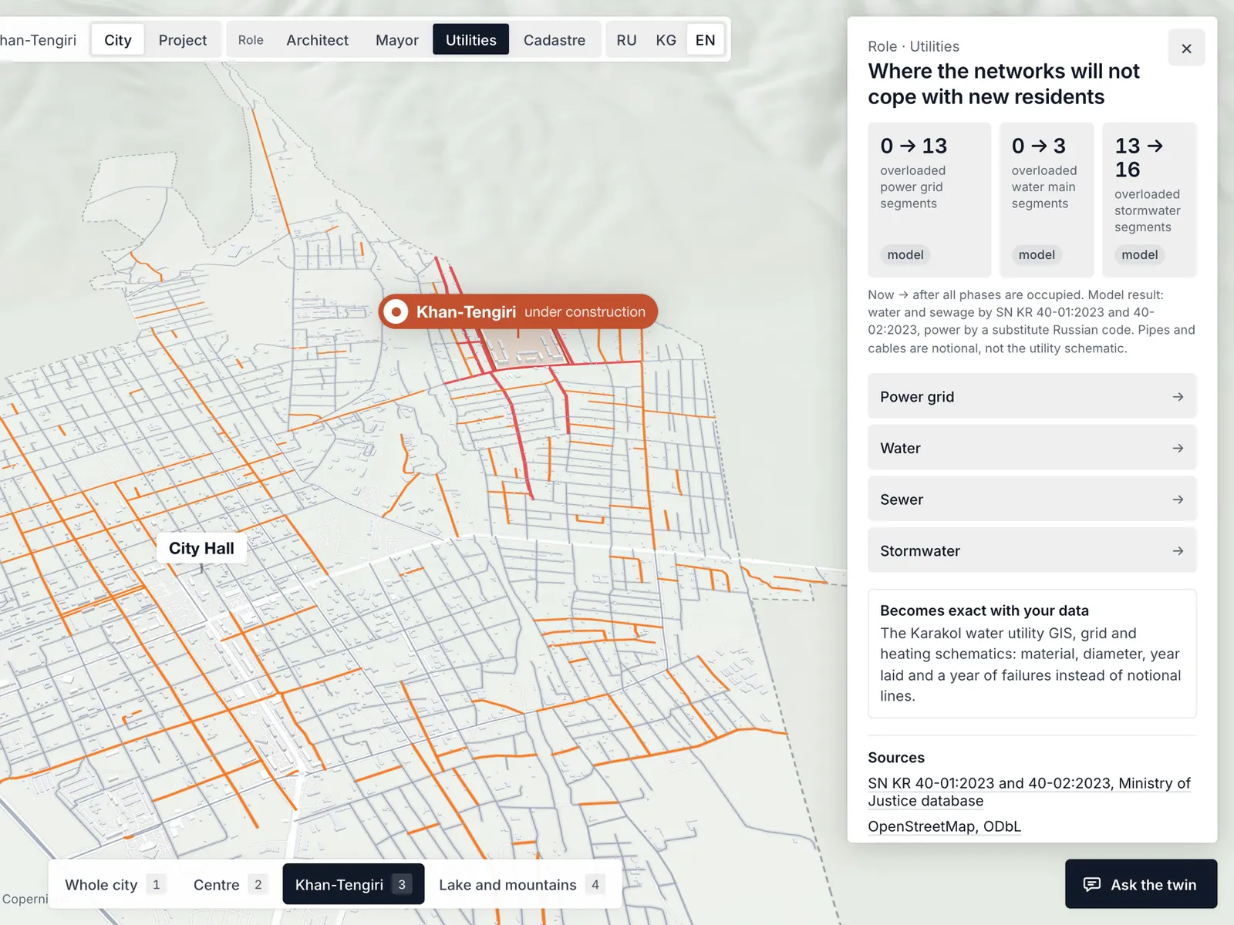The width and height of the screenshot is (1234, 925).
Task: Open Ask the twin chat
Action: (x=1141, y=884)
